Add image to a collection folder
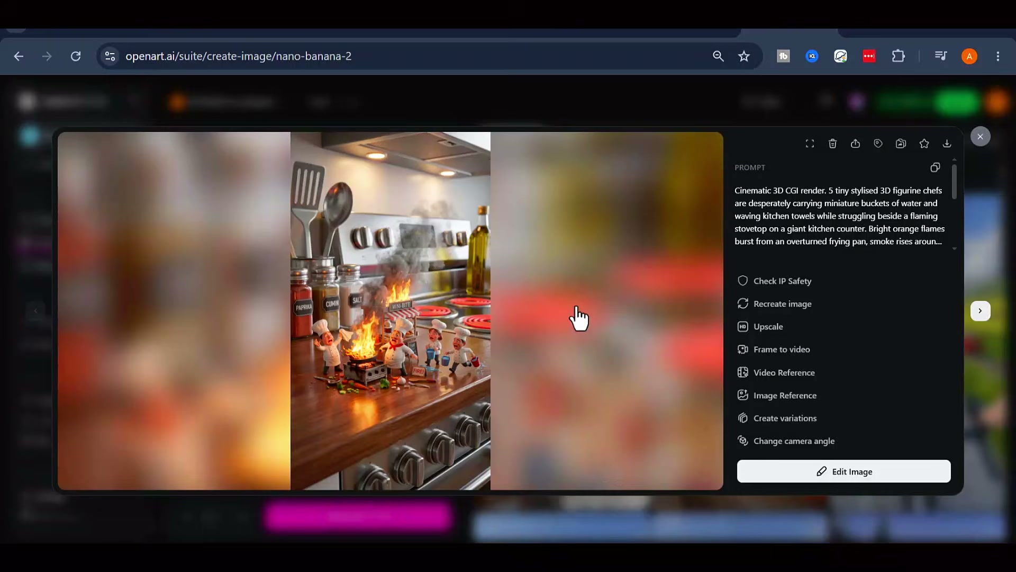The width and height of the screenshot is (1016, 572). (x=901, y=144)
